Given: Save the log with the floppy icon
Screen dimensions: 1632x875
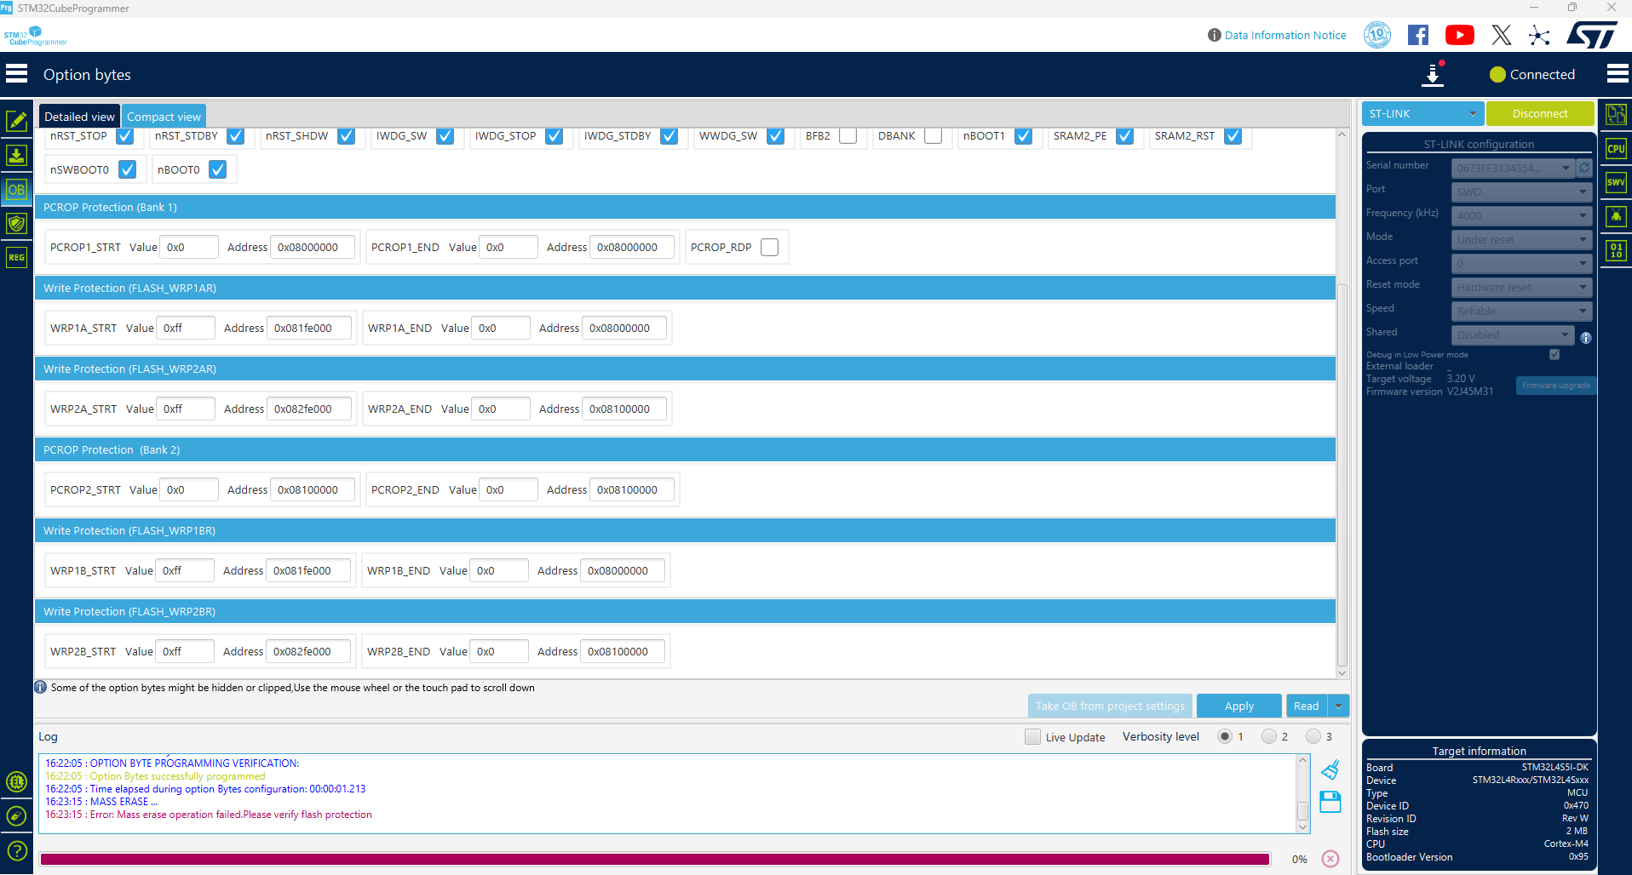Looking at the screenshot, I should [1330, 802].
